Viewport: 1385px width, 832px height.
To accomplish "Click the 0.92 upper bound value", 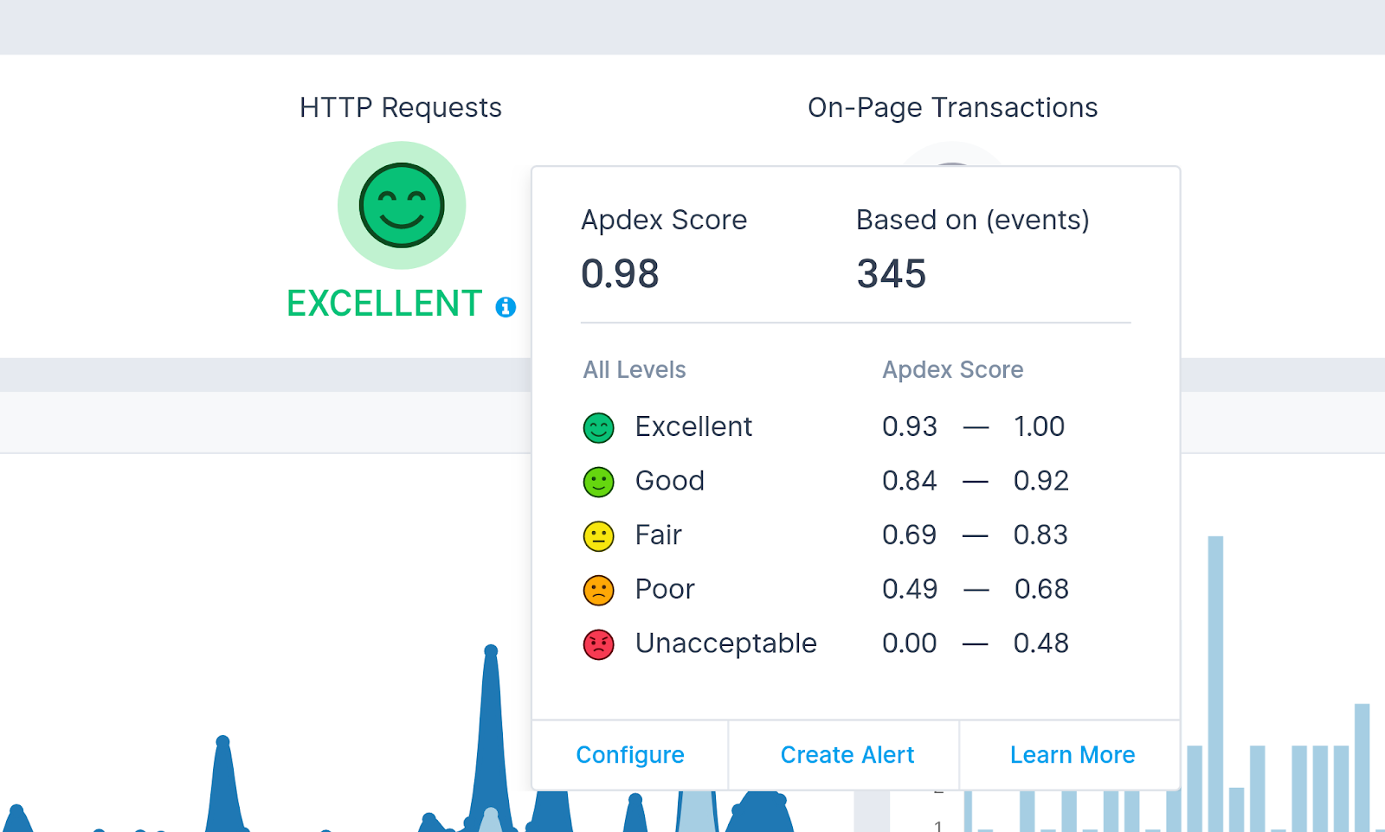I will 1041,481.
